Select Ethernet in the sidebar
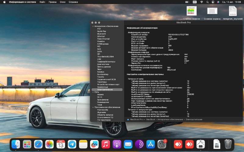This screenshot has height=152, width=244. coord(101,36)
